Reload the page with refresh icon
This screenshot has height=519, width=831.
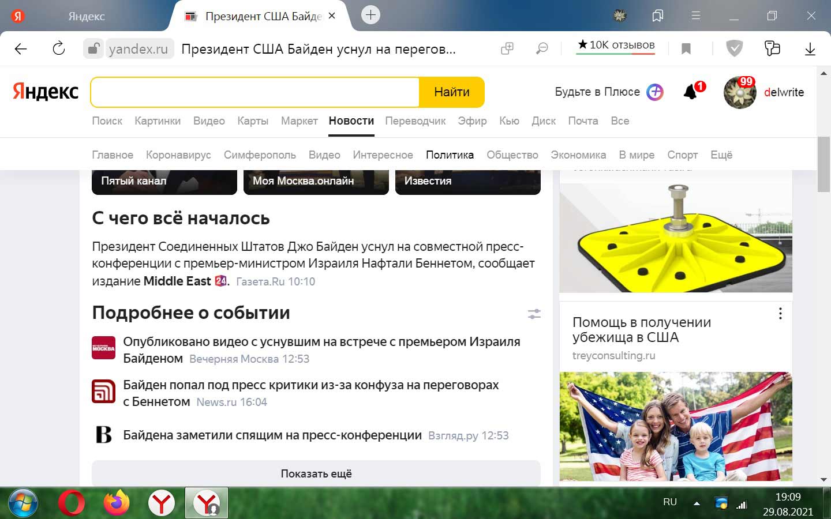[x=59, y=48]
